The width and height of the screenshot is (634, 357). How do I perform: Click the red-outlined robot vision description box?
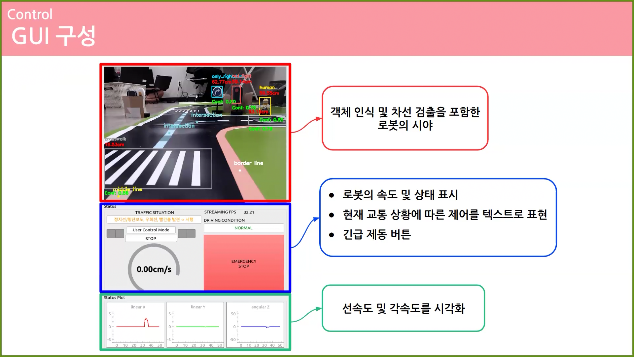pyautogui.click(x=405, y=118)
